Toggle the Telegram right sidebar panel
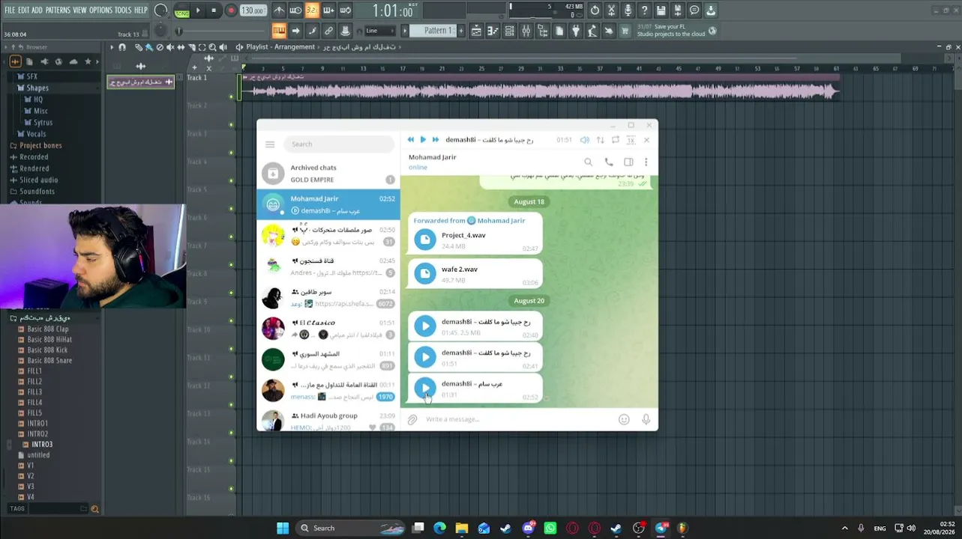This screenshot has width=962, height=539. coord(628,162)
